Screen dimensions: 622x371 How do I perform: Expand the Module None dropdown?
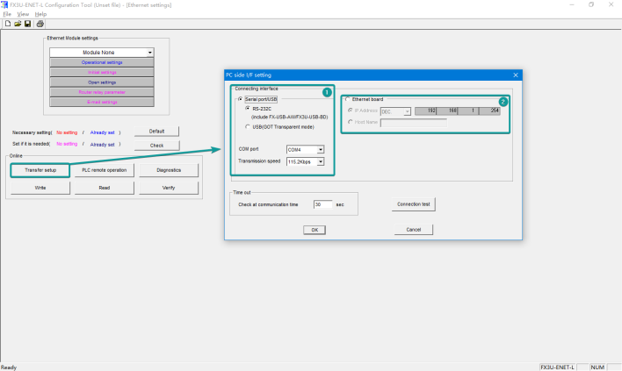150,53
